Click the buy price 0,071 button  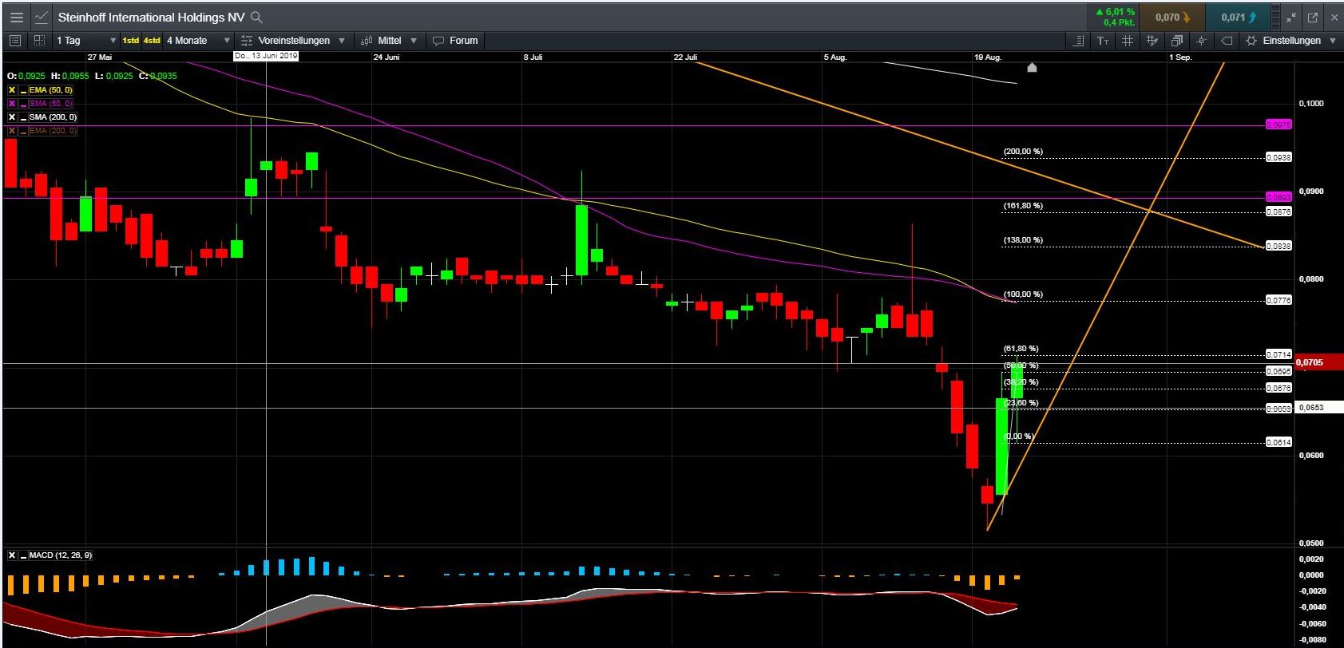[x=1238, y=17]
